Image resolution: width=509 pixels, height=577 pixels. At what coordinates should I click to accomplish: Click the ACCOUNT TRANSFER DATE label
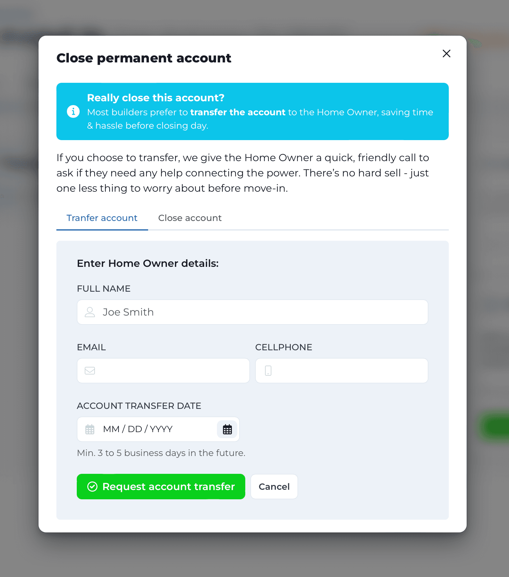tap(139, 406)
